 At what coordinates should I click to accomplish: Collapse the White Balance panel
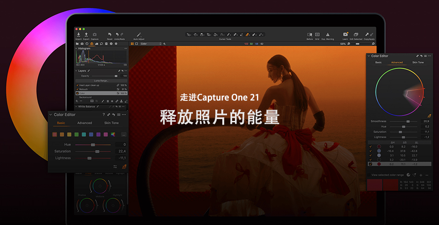tap(76, 106)
